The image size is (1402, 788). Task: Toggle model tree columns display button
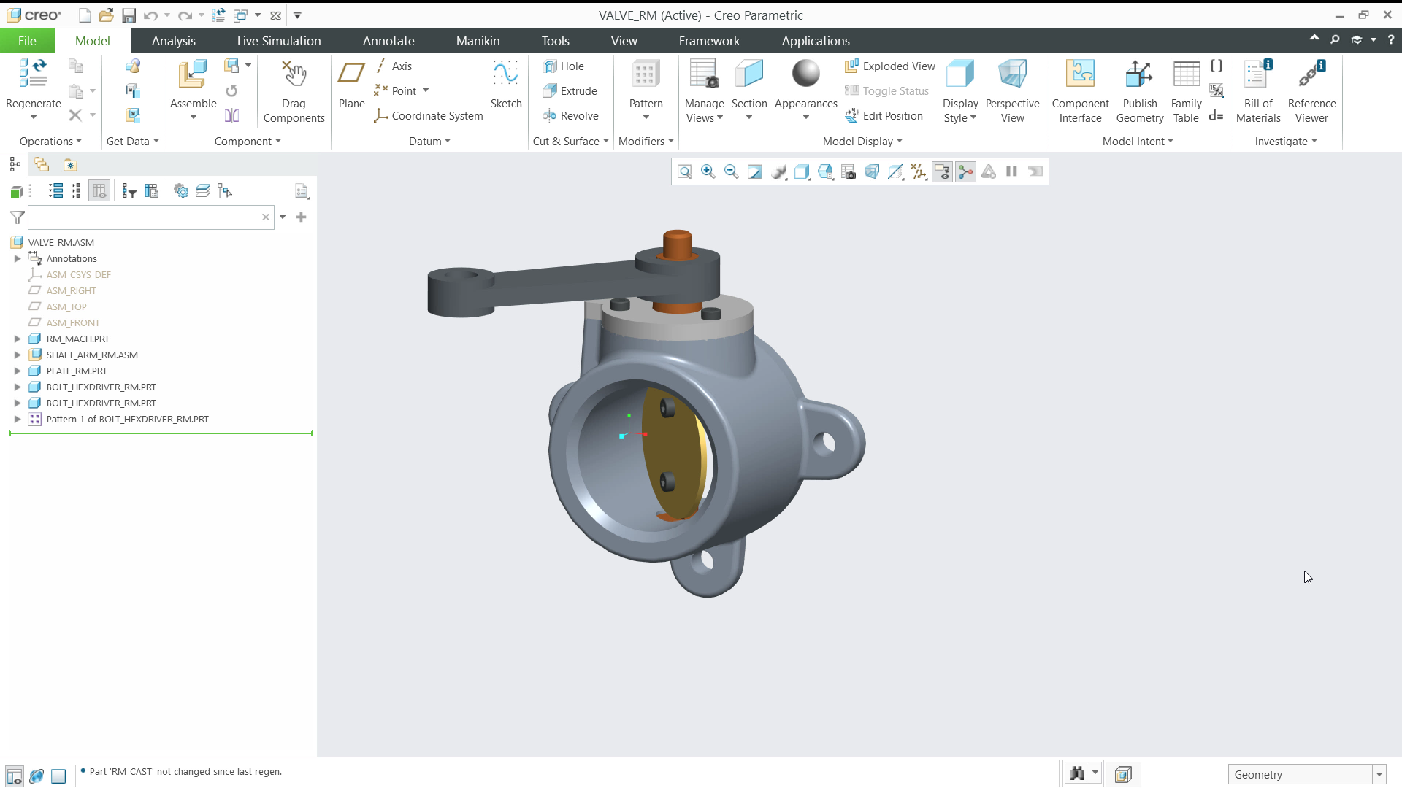[x=99, y=191]
